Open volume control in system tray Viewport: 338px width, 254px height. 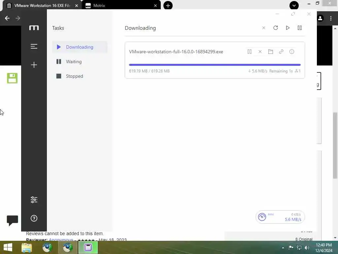pos(307,248)
